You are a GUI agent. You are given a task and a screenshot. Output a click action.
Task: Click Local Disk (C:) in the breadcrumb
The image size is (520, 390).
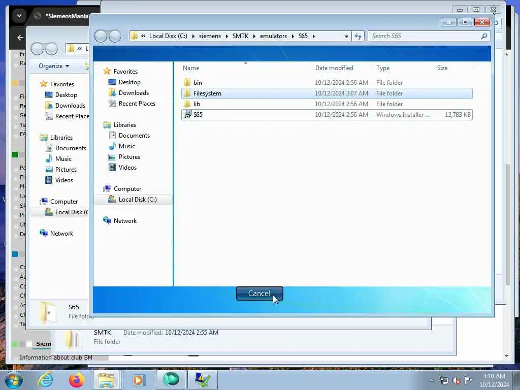coord(168,36)
